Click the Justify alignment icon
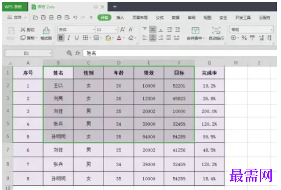The image size is (281, 190). point(169,38)
